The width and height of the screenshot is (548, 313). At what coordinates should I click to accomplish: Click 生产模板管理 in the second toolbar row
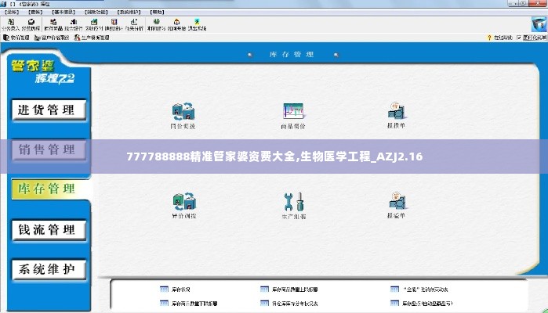click(x=95, y=37)
